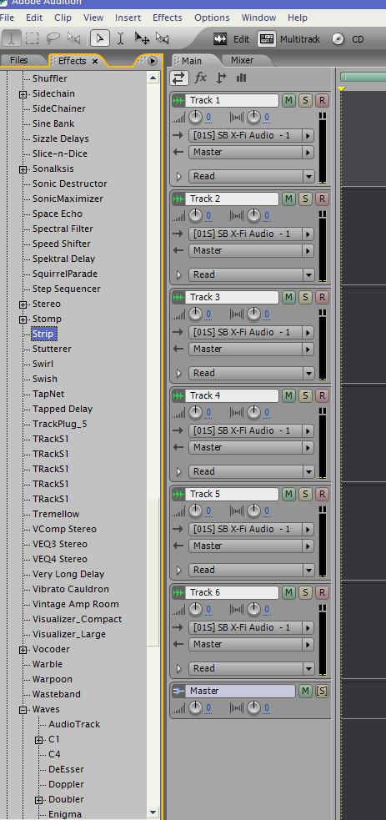This screenshot has width=386, height=820.
Task: Select the SquirrelParade effect
Action: 65,274
